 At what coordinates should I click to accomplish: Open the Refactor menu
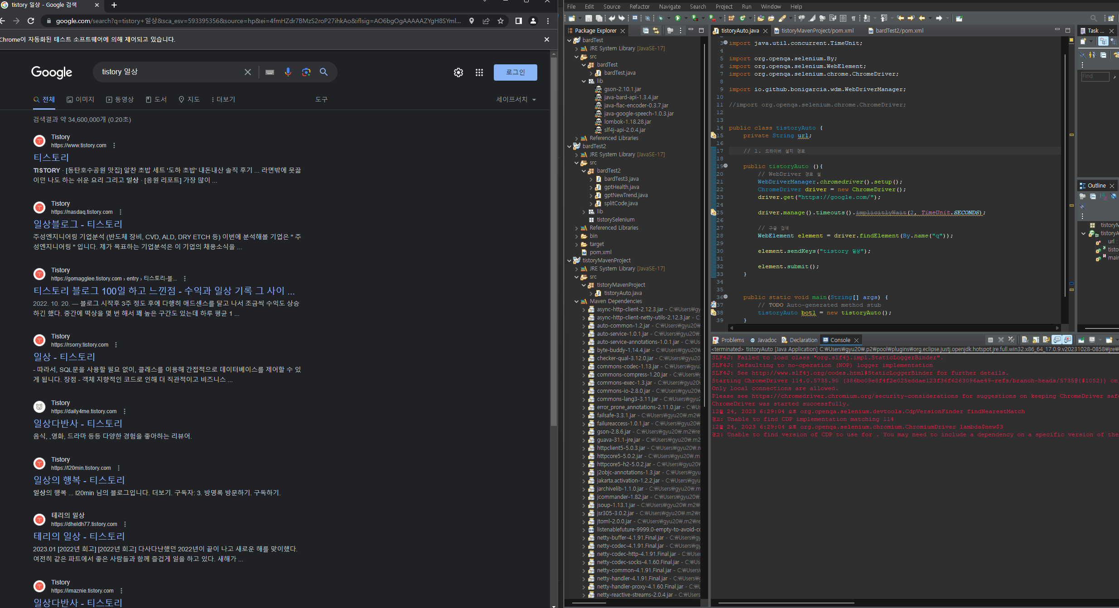pyautogui.click(x=639, y=6)
